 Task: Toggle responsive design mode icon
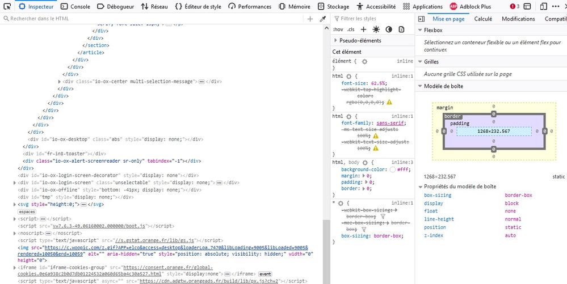pyautogui.click(x=544, y=6)
